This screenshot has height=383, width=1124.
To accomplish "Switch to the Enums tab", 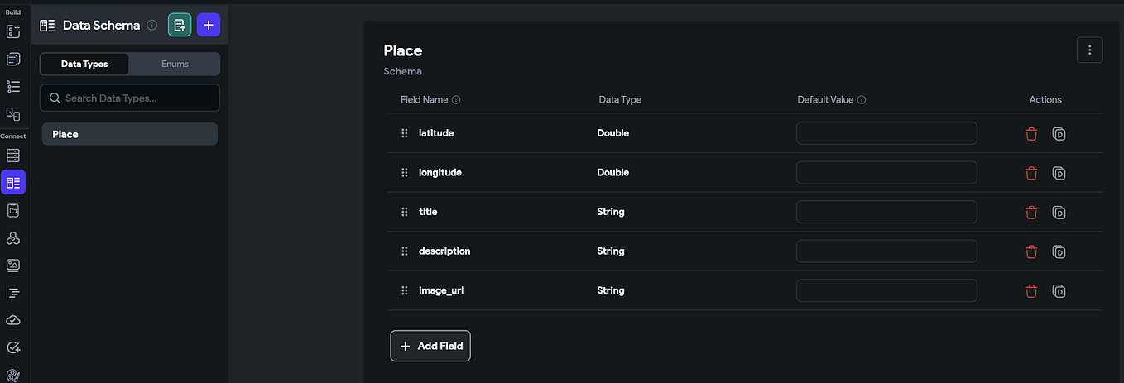I will pyautogui.click(x=175, y=64).
